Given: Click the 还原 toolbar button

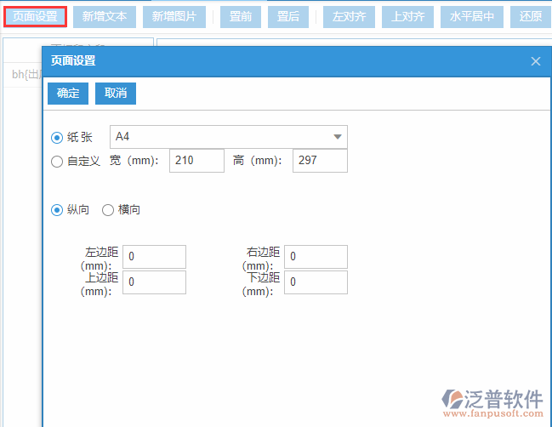Looking at the screenshot, I should 531,16.
